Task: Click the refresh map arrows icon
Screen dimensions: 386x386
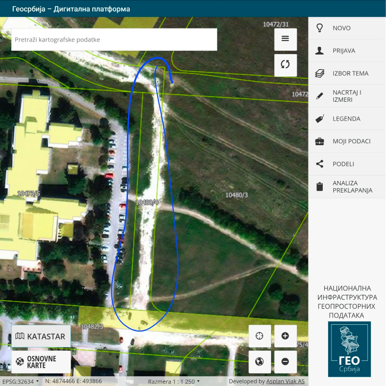Action: coord(285,65)
